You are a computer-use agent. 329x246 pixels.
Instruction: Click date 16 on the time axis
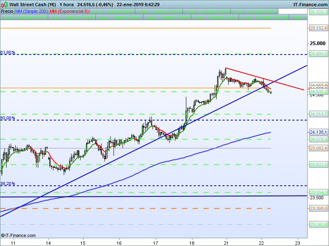pos(119,243)
